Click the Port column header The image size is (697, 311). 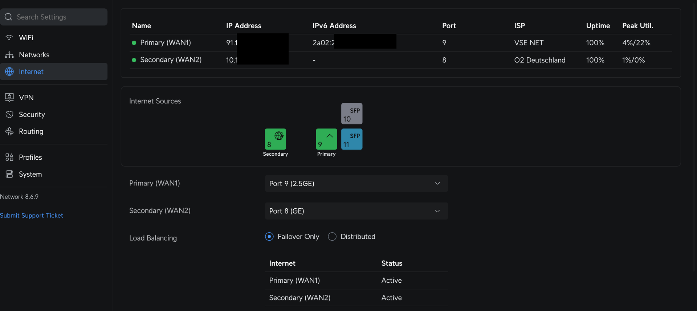449,26
